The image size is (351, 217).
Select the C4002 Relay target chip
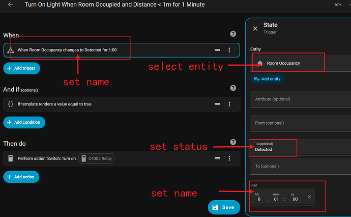coord(97,158)
